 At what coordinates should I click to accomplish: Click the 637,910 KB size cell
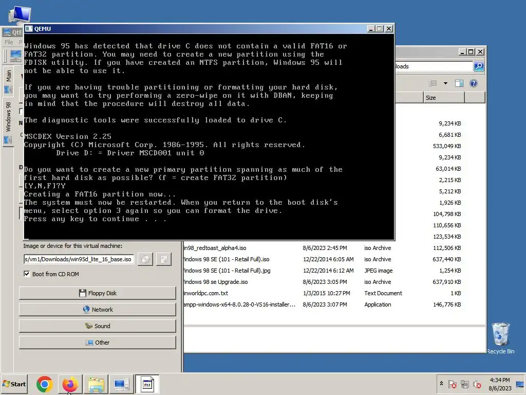pyautogui.click(x=446, y=282)
